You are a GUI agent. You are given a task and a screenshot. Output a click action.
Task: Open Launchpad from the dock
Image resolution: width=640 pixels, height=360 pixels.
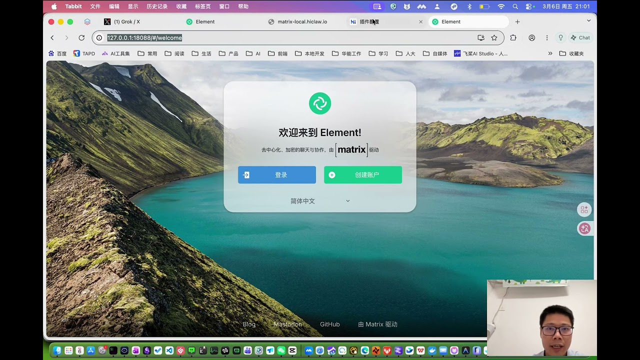coord(68,350)
